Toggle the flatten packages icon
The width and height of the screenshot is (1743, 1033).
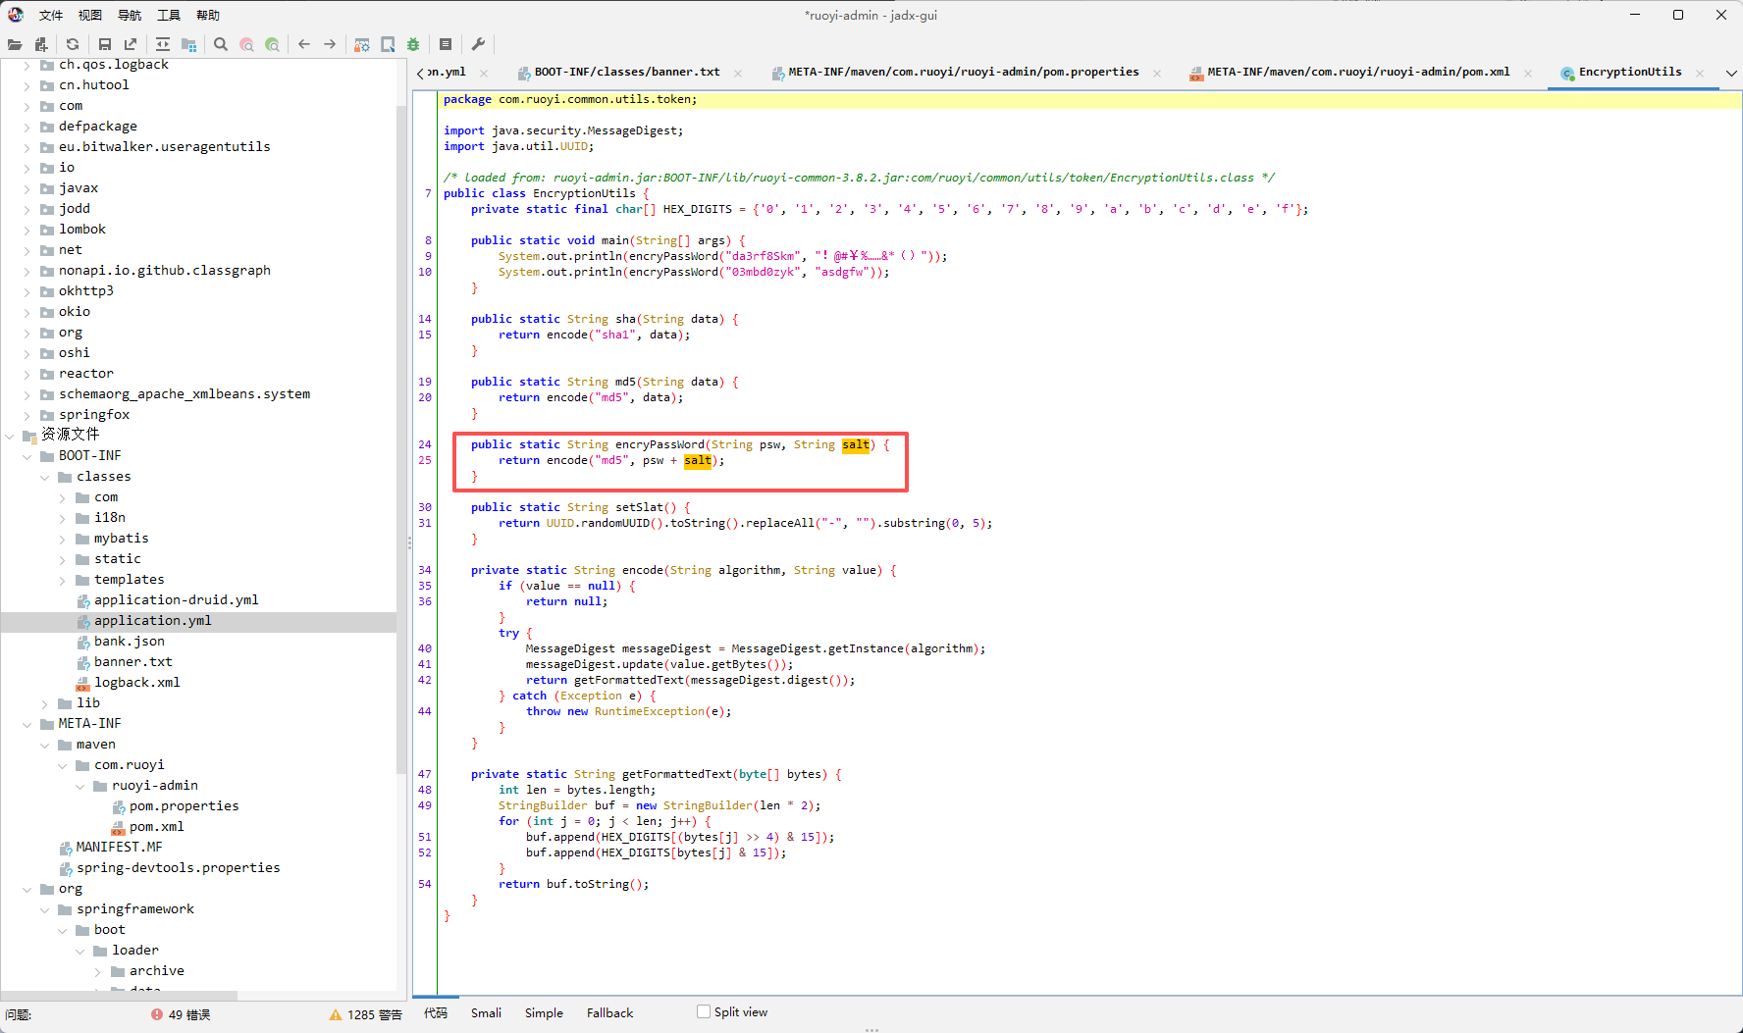188,44
